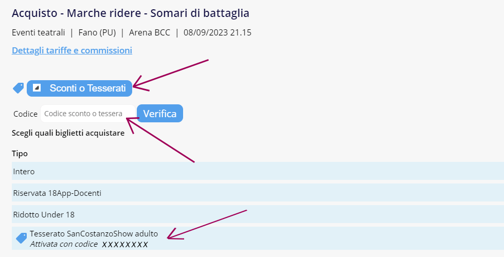Open the Dettagli tariffe e commissioni link
The height and width of the screenshot is (257, 504).
pos(72,50)
